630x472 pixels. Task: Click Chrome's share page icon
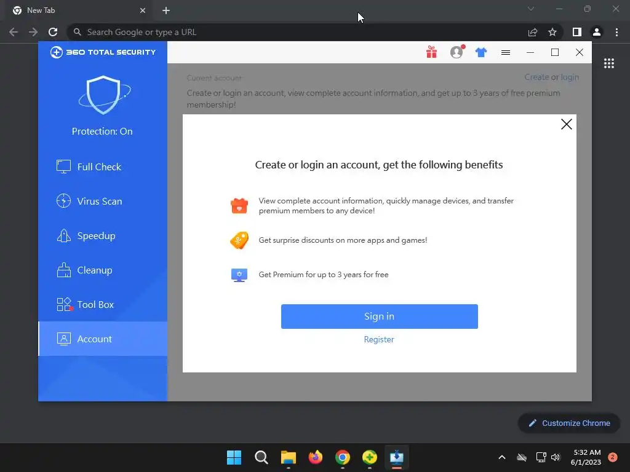533,32
